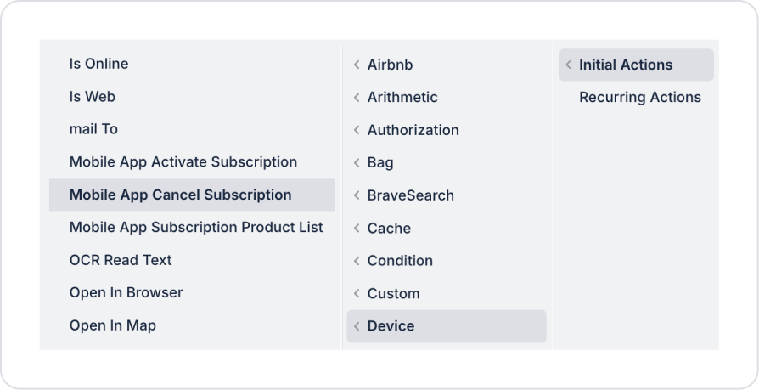Screen dimensions: 759x390
Task: Choose Mobile App Activate Subscription
Action: (183, 162)
